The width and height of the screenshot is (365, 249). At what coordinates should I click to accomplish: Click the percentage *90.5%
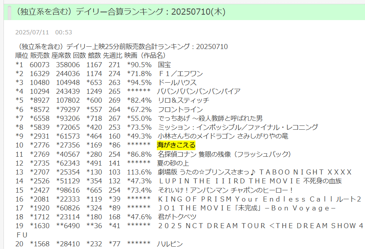tap(139, 65)
